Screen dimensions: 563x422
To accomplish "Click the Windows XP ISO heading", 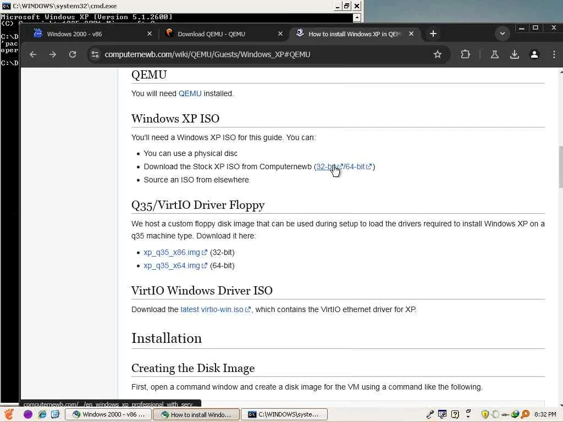I will coord(175,119).
